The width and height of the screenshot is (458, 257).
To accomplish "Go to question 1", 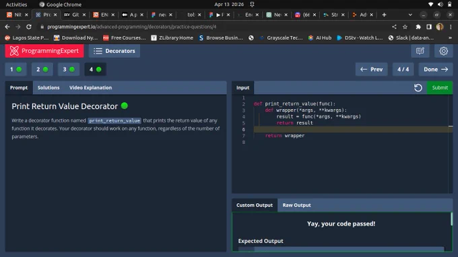I will pos(15,69).
